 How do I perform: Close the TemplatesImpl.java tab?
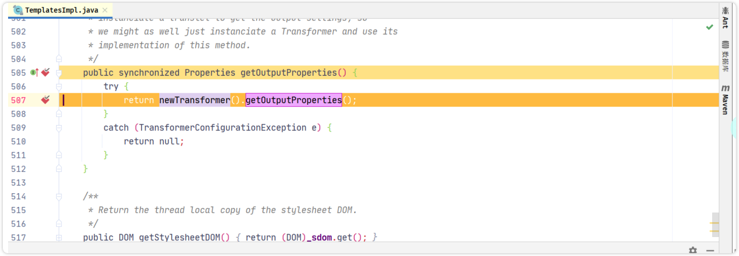click(105, 10)
